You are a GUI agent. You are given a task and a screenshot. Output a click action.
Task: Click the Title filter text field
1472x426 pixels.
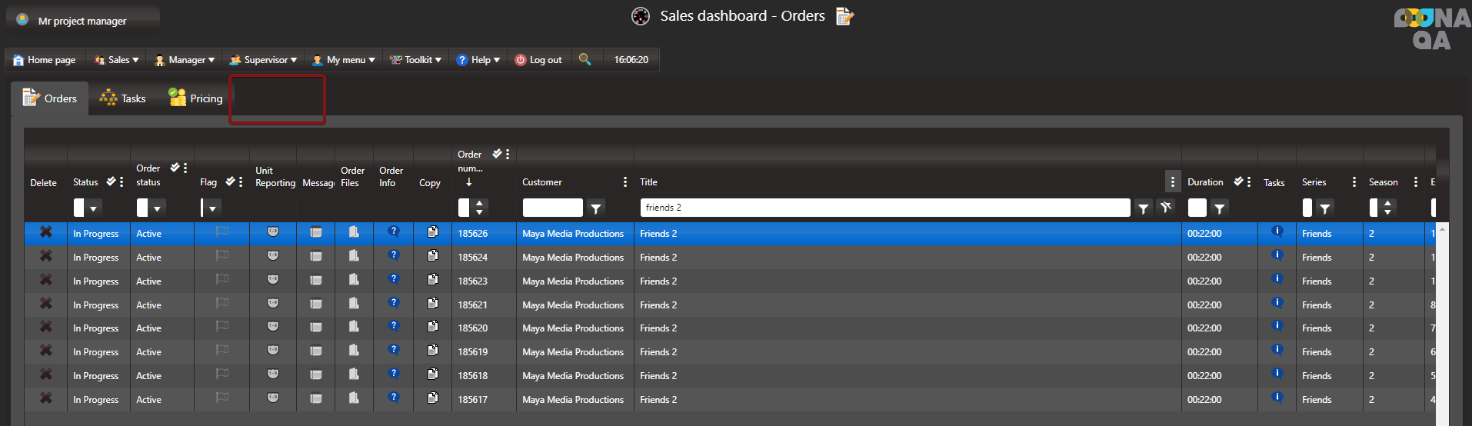pyautogui.click(x=884, y=208)
